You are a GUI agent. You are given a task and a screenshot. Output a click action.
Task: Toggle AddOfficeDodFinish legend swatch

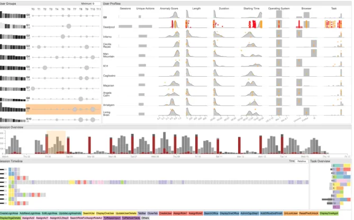coord(271,213)
